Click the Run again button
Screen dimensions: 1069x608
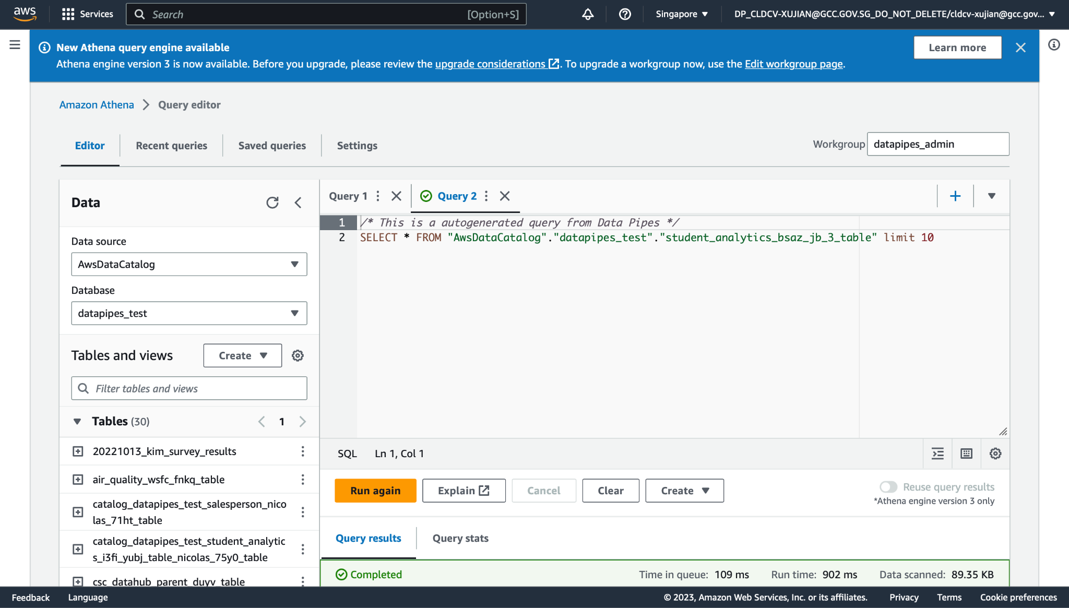pyautogui.click(x=375, y=491)
